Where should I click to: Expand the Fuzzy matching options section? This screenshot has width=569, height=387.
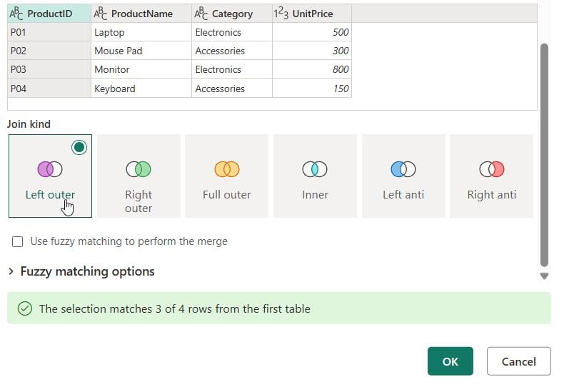81,271
